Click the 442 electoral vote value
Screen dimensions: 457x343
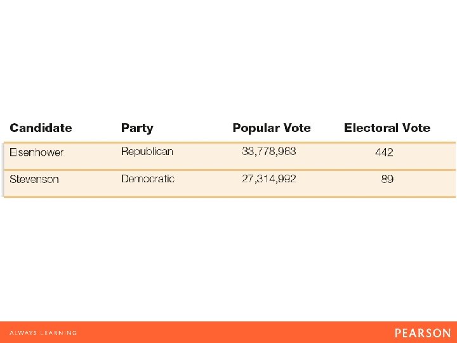click(384, 152)
